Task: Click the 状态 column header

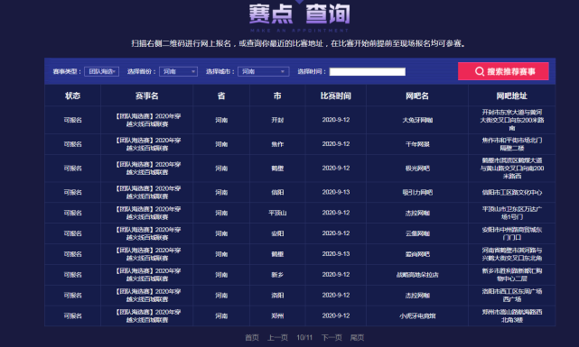Action: (x=73, y=96)
